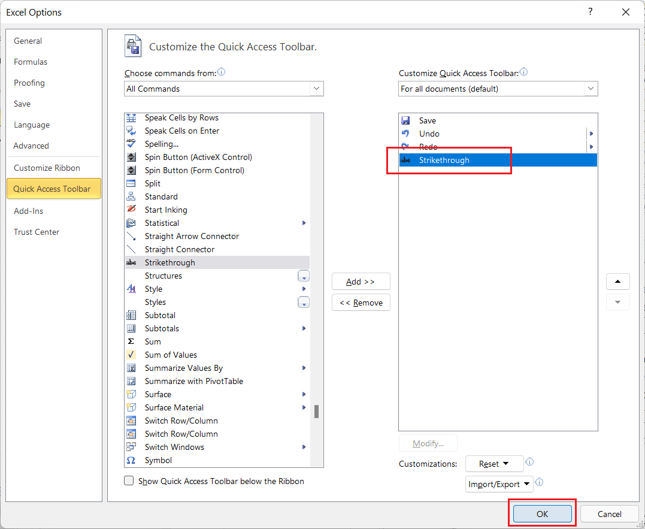Enable Show Quick Access Toolbar below the Ribbon
The width and height of the screenshot is (645, 529).
(x=129, y=480)
